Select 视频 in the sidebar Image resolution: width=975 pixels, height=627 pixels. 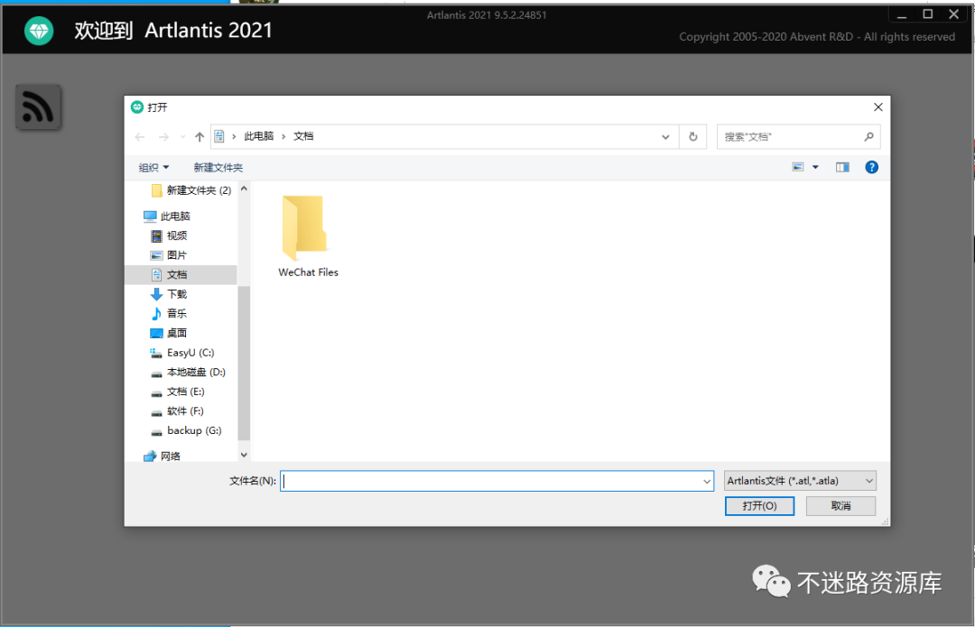coord(169,235)
